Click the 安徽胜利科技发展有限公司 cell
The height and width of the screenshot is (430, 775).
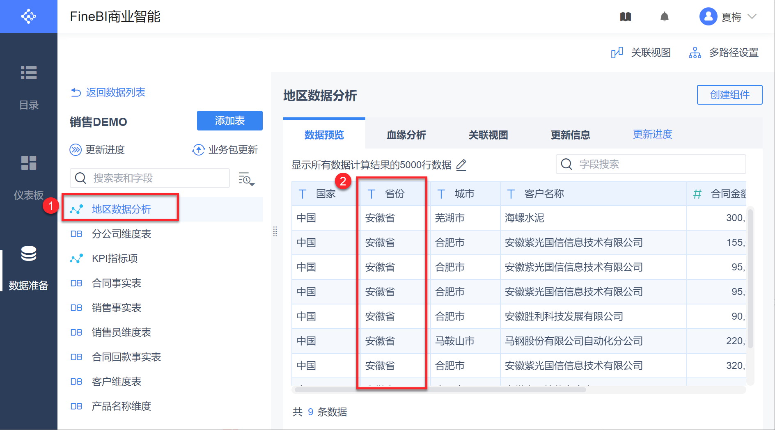tap(594, 316)
